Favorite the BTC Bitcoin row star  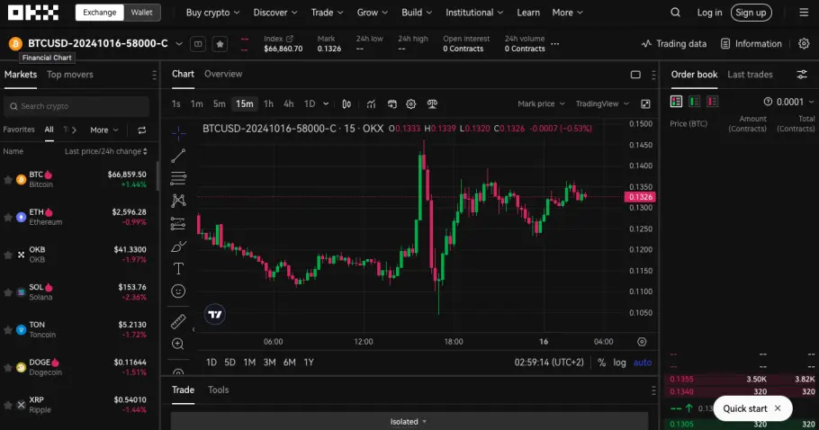tap(8, 180)
